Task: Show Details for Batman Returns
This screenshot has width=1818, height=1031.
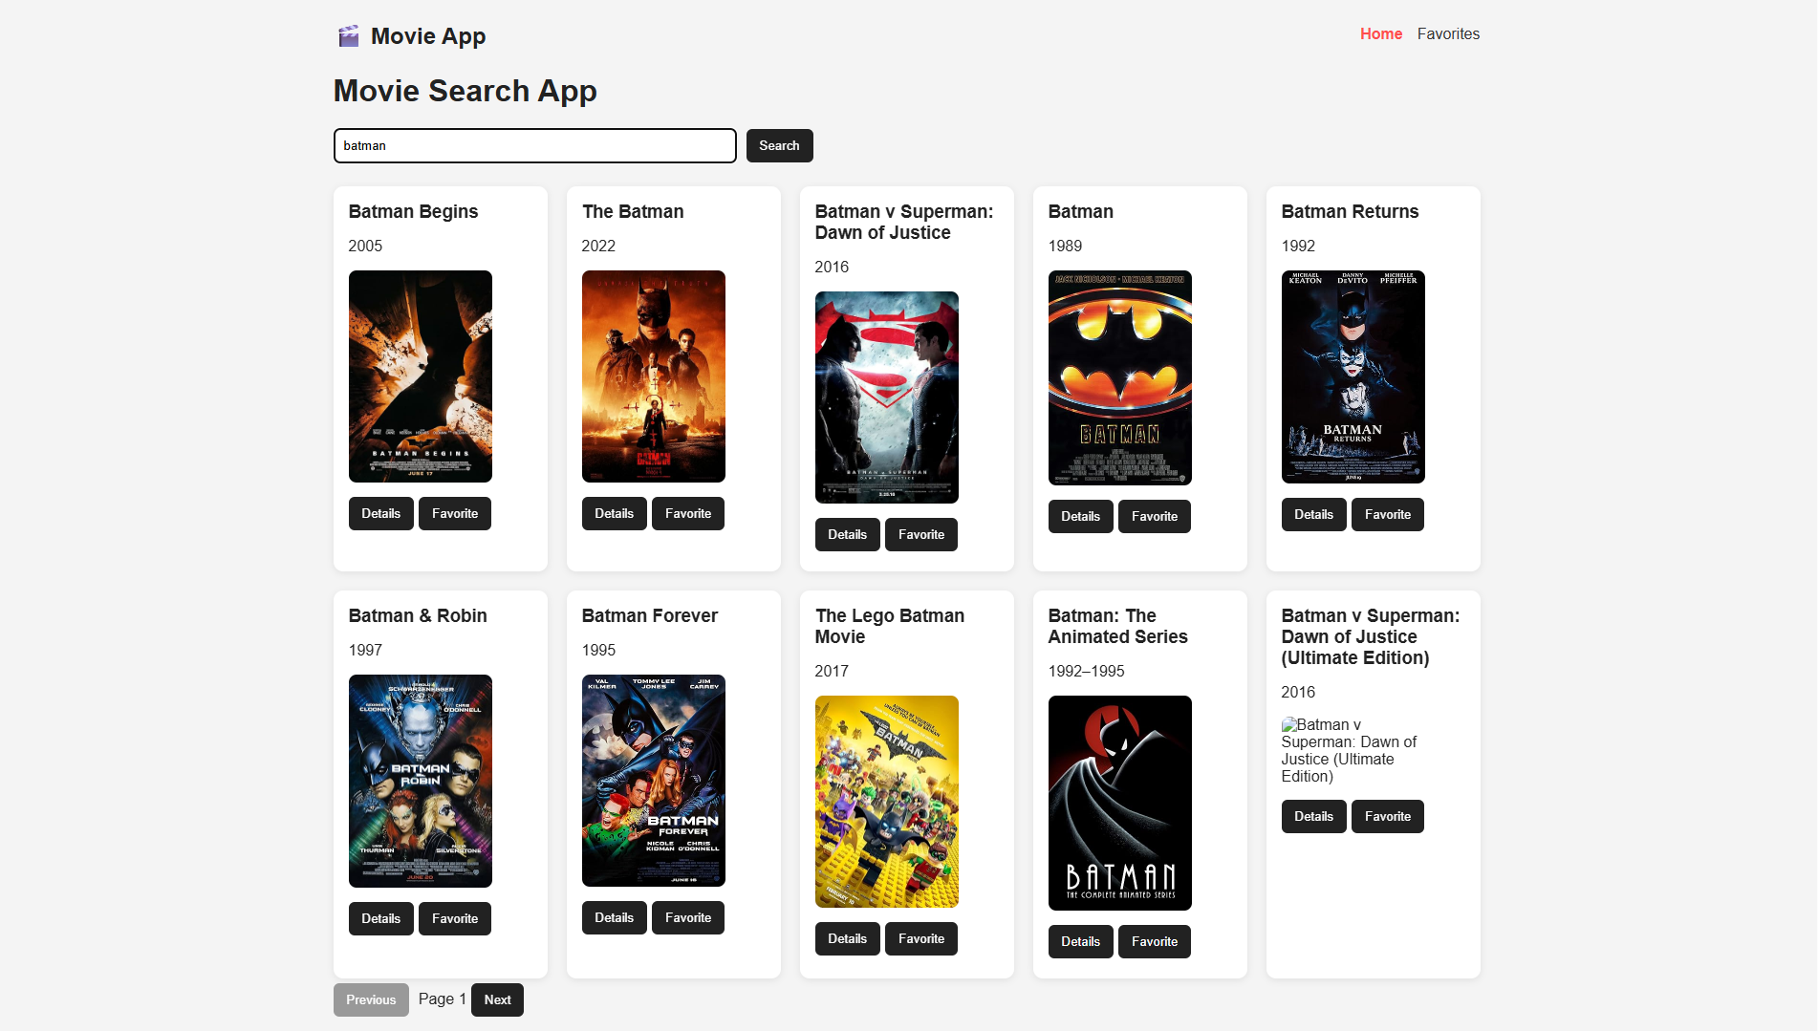Action: coord(1314,515)
